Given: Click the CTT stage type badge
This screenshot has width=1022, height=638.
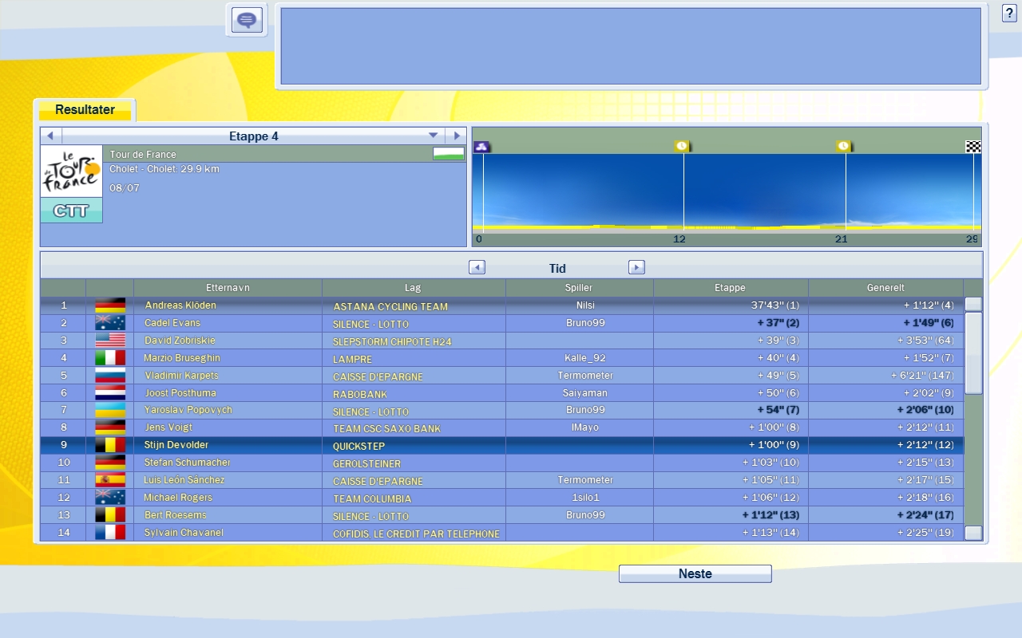Looking at the screenshot, I should point(71,211).
